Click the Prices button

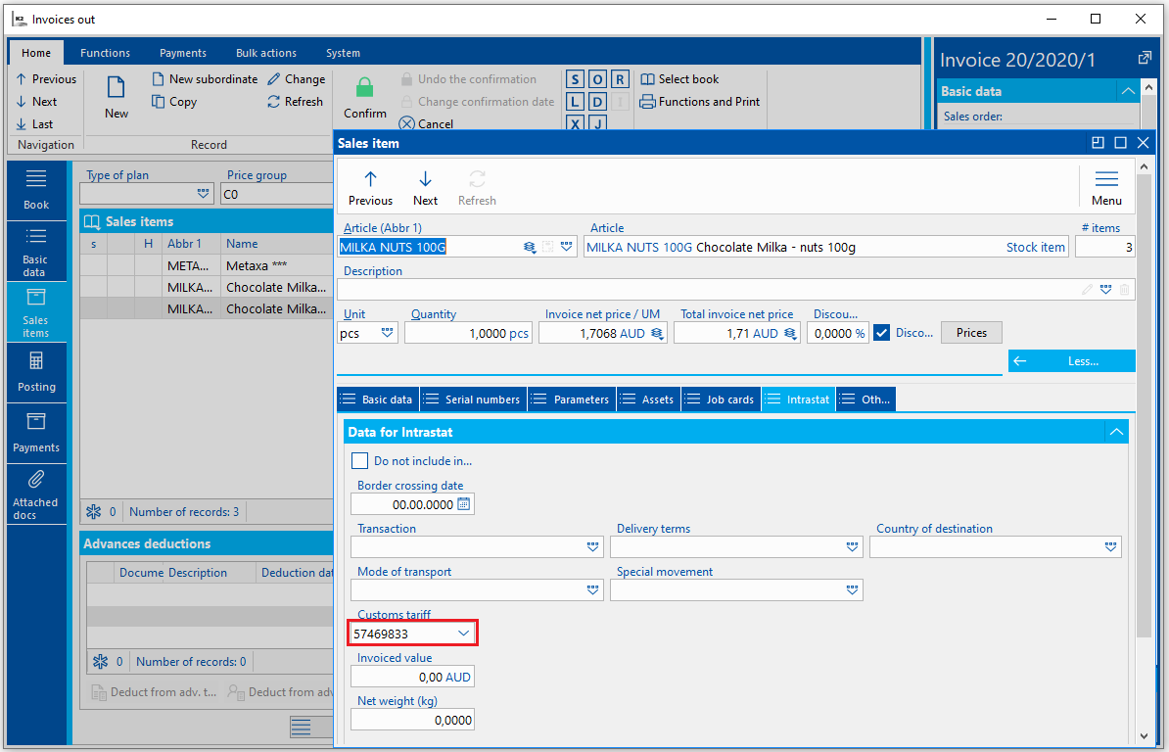pyautogui.click(x=971, y=332)
